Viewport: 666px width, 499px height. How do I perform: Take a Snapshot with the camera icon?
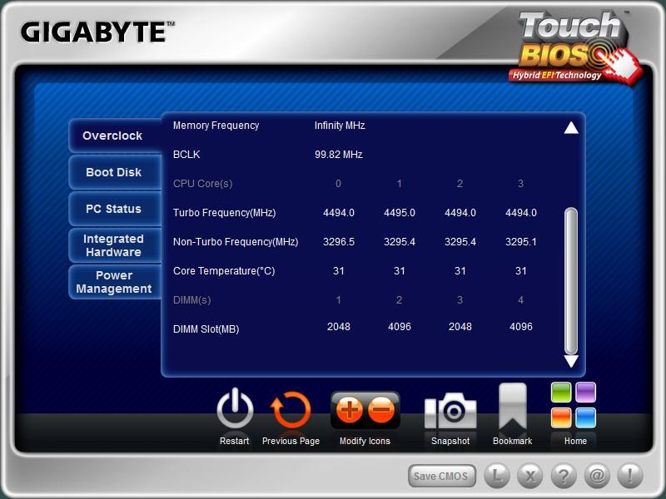tap(450, 411)
